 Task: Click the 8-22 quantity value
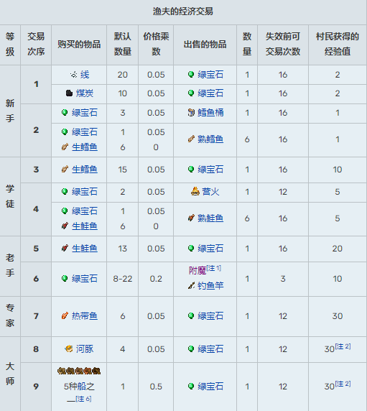point(123,279)
